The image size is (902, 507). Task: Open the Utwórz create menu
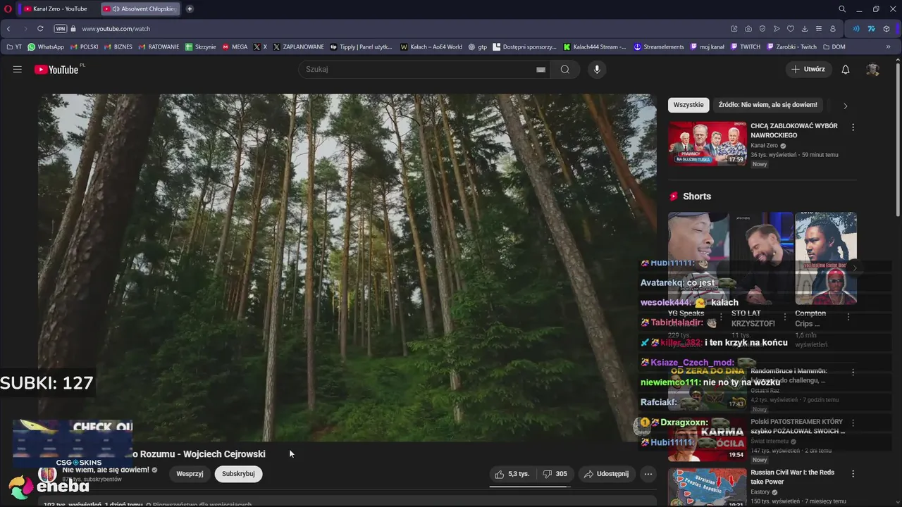pos(808,69)
